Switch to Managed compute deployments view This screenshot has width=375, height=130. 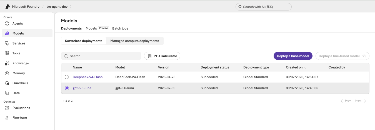click(135, 41)
